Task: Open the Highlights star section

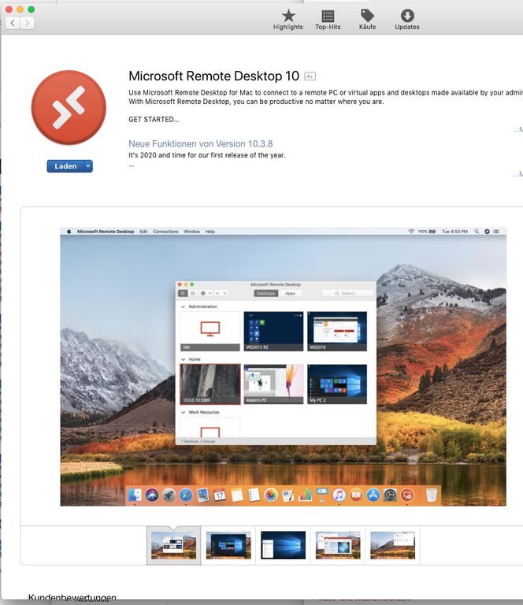Action: coord(287,20)
